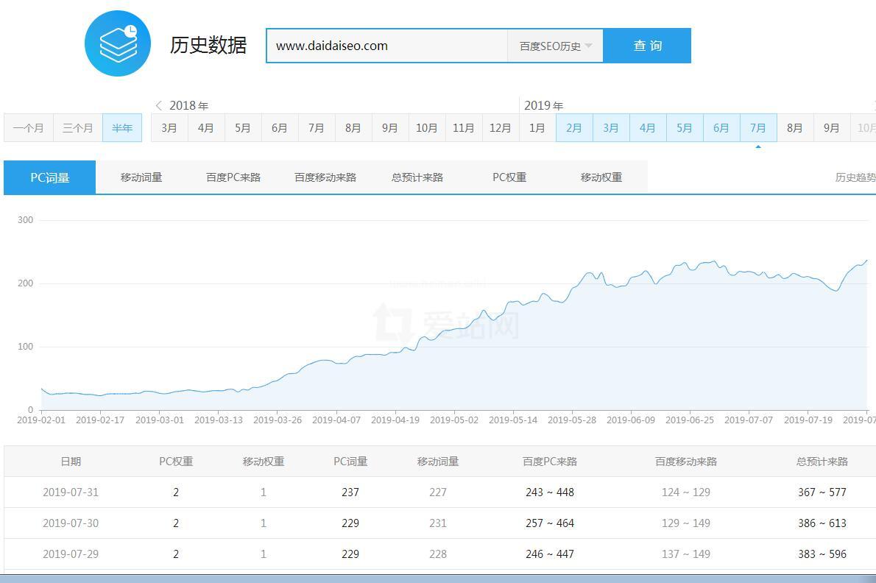Switch to the 移动词量 tab
This screenshot has width=876, height=583.
(141, 177)
